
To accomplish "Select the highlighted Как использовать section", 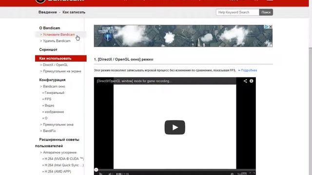I will (60, 58).
